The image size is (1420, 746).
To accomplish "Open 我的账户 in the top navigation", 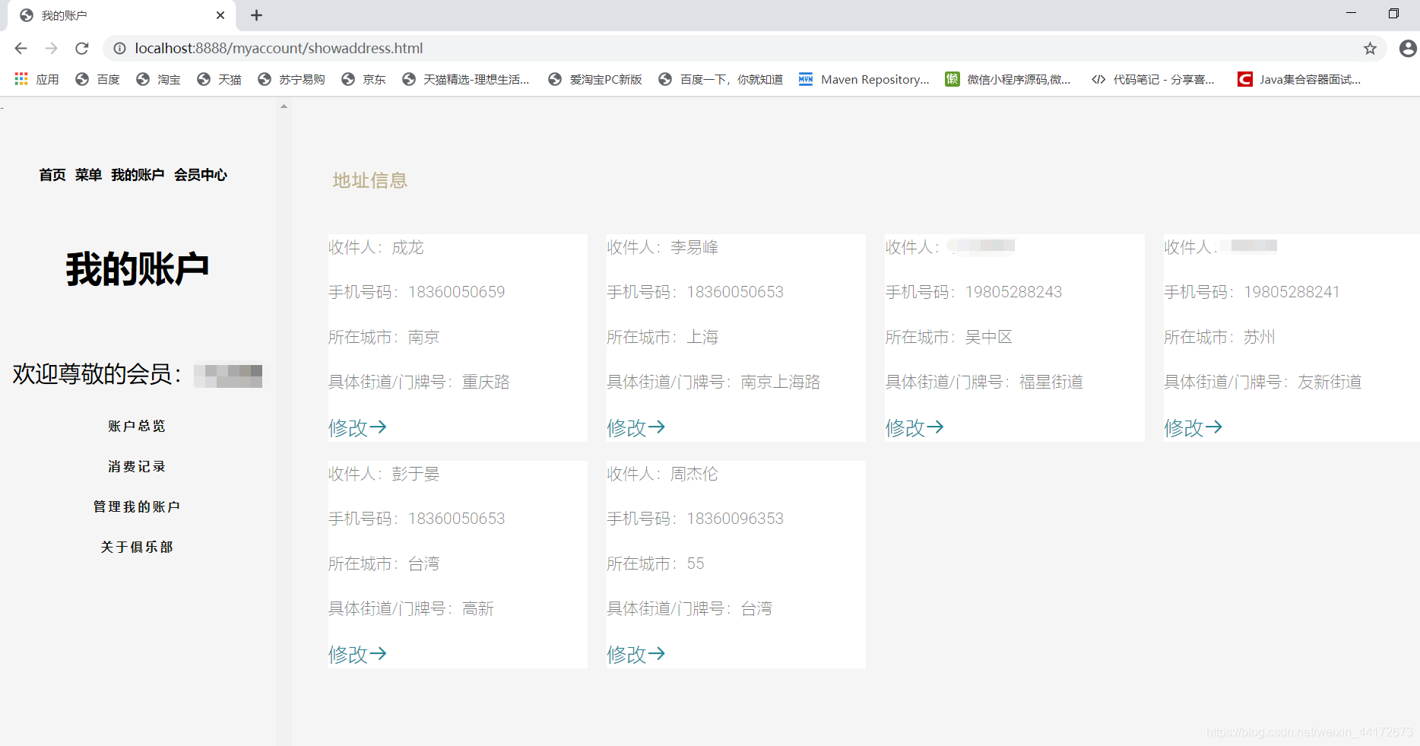I will click(x=138, y=175).
